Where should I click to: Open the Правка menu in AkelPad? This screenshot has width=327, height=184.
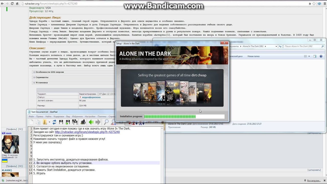[40, 117]
